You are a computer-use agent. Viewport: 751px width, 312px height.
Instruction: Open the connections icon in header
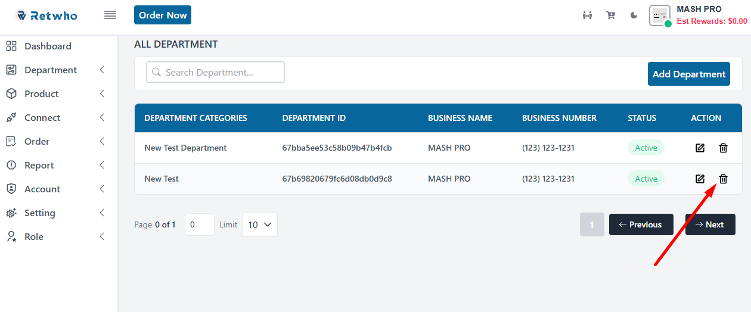pyautogui.click(x=587, y=15)
